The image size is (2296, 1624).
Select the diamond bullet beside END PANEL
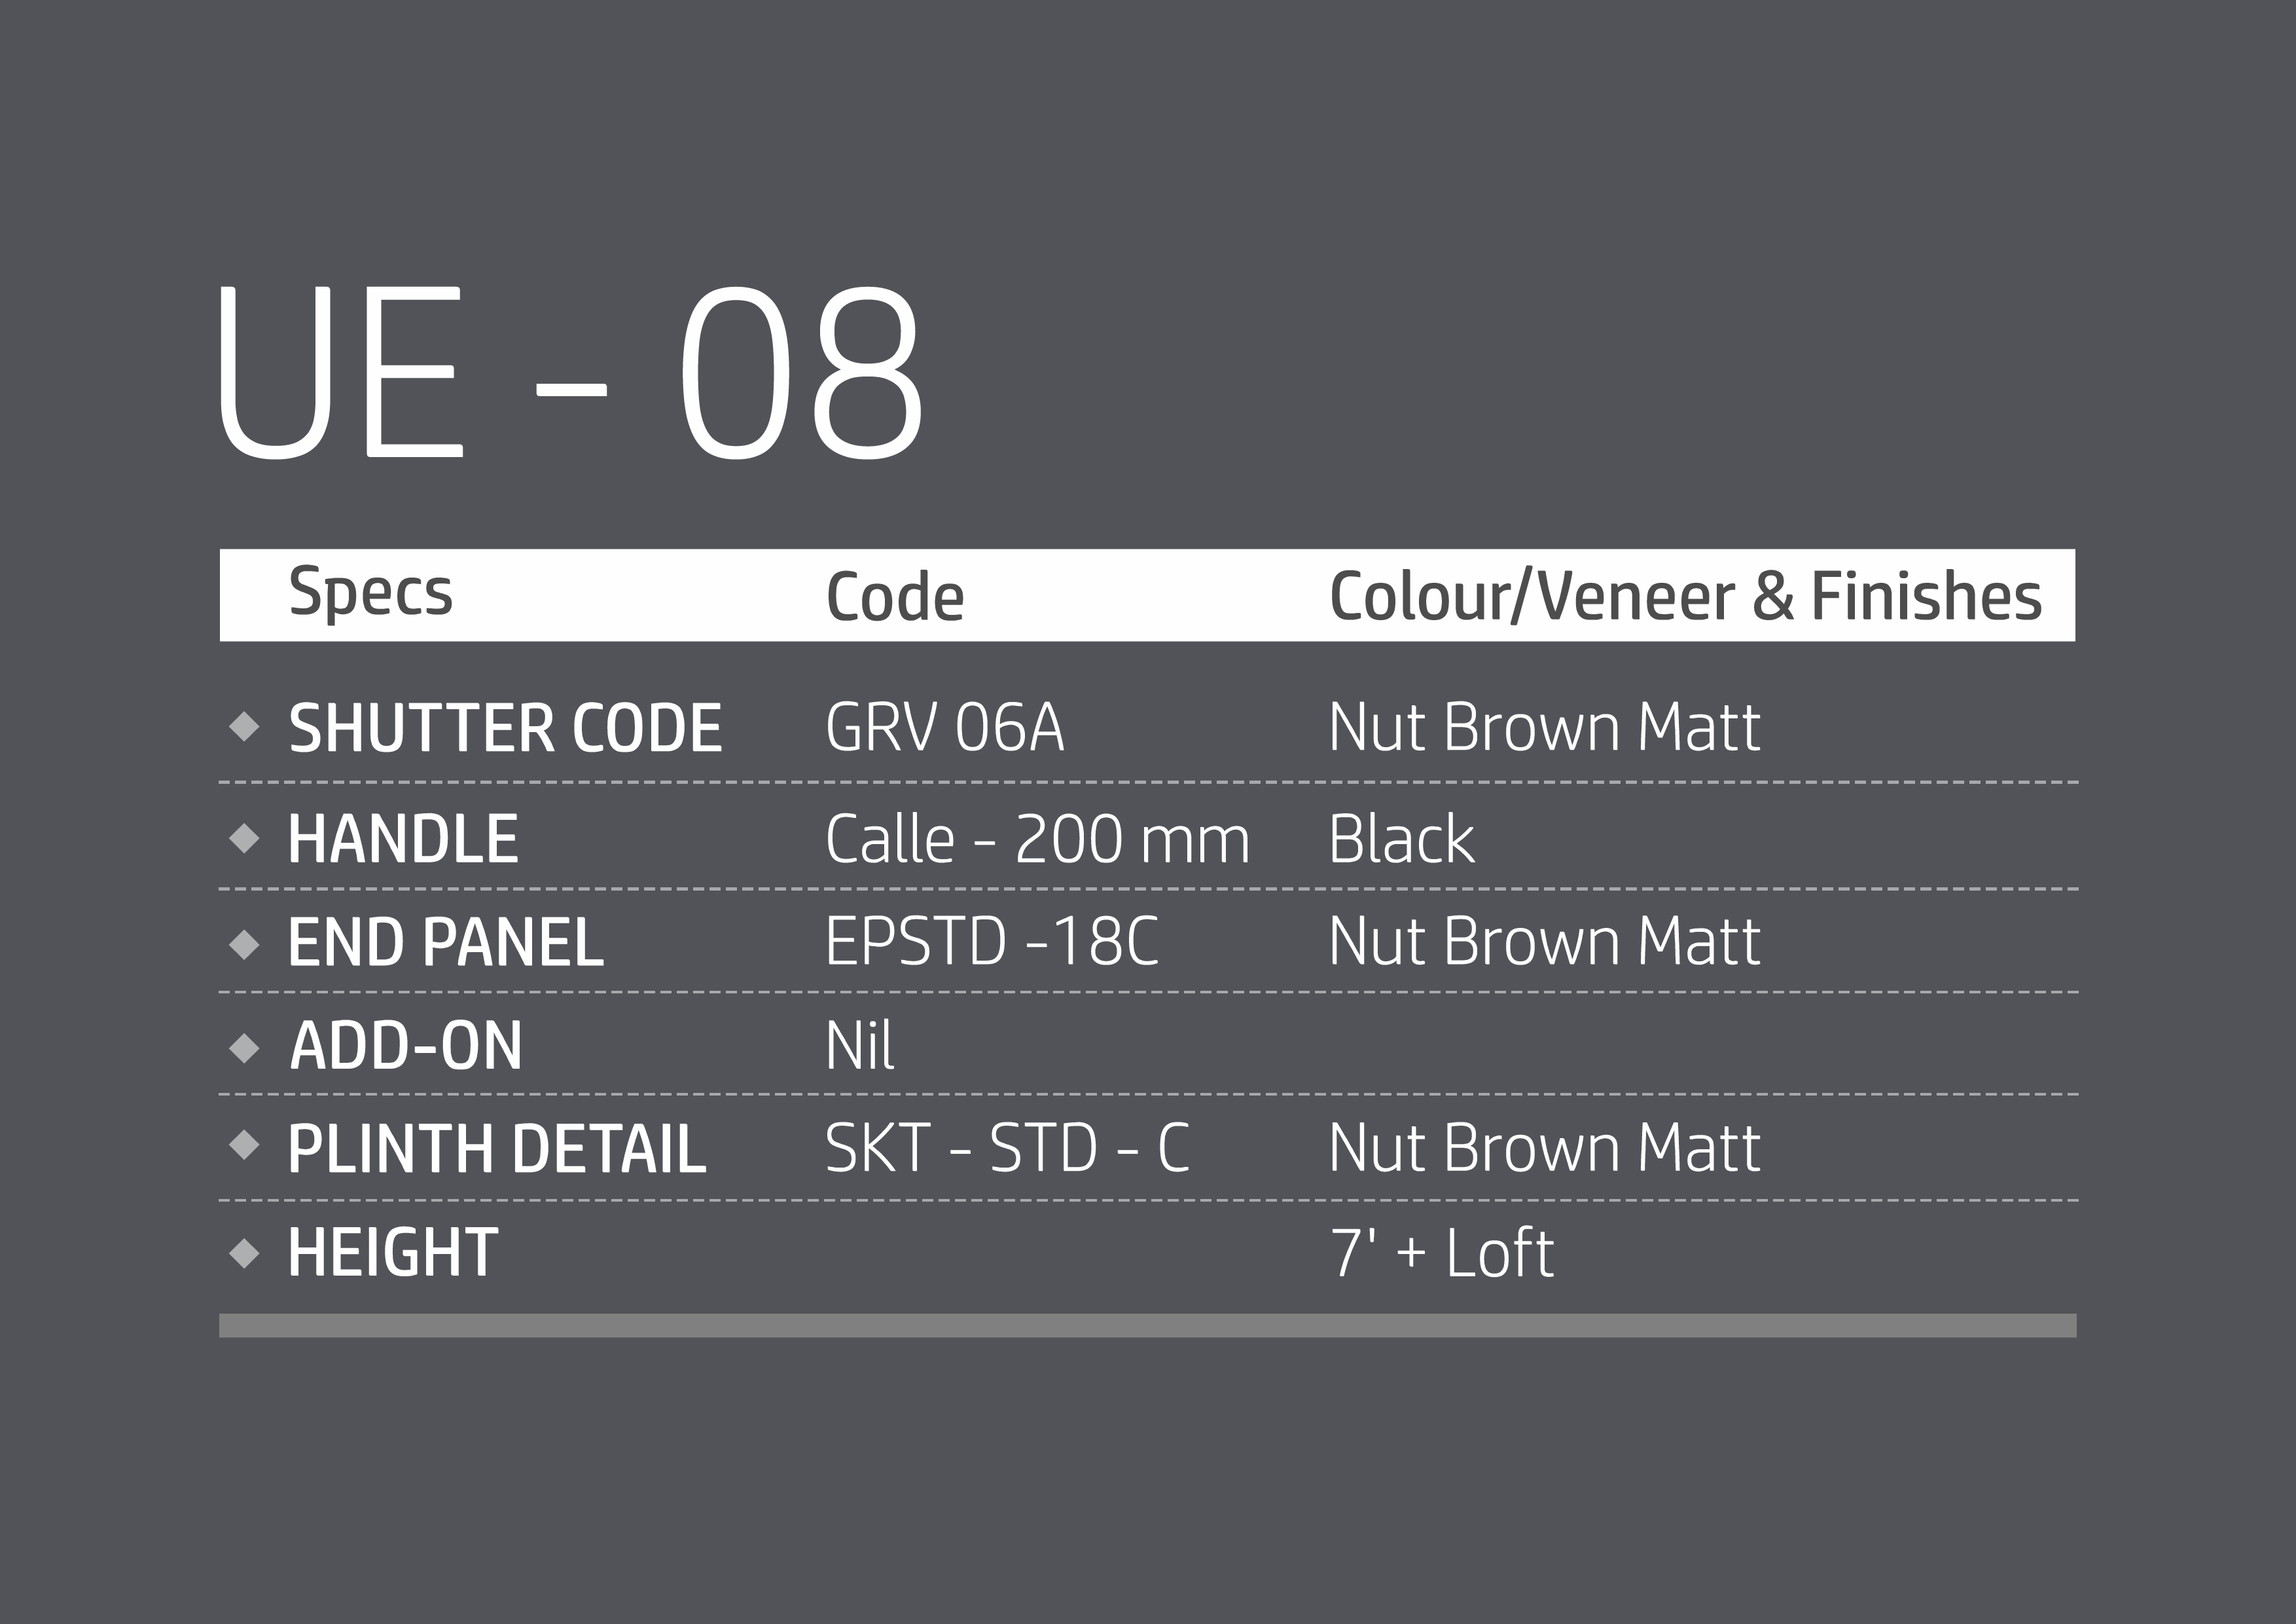point(244,944)
